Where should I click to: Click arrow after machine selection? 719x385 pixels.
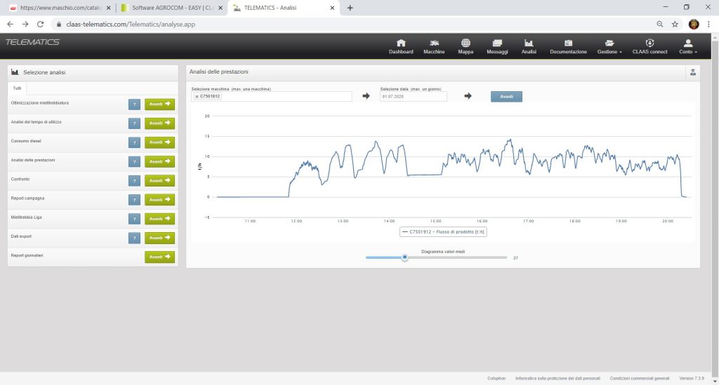pos(366,96)
